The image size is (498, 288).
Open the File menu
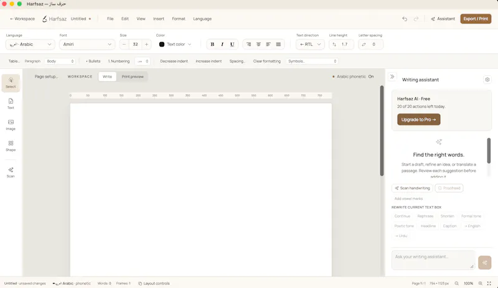point(110,19)
